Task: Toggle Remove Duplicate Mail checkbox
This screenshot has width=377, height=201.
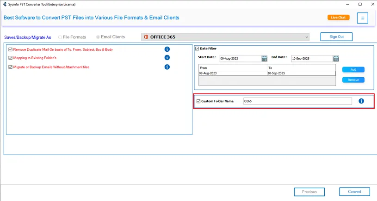Action: pyautogui.click(x=10, y=49)
